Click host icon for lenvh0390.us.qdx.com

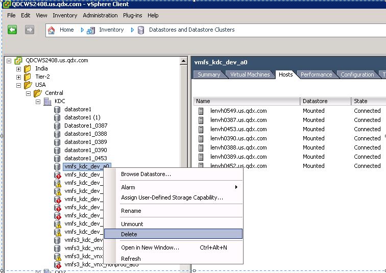point(201,139)
